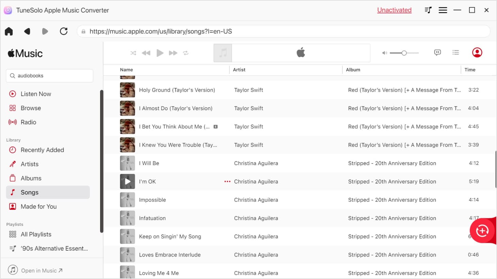
Task: Click Infatuation album artwork thumbnail
Action: [127, 218]
